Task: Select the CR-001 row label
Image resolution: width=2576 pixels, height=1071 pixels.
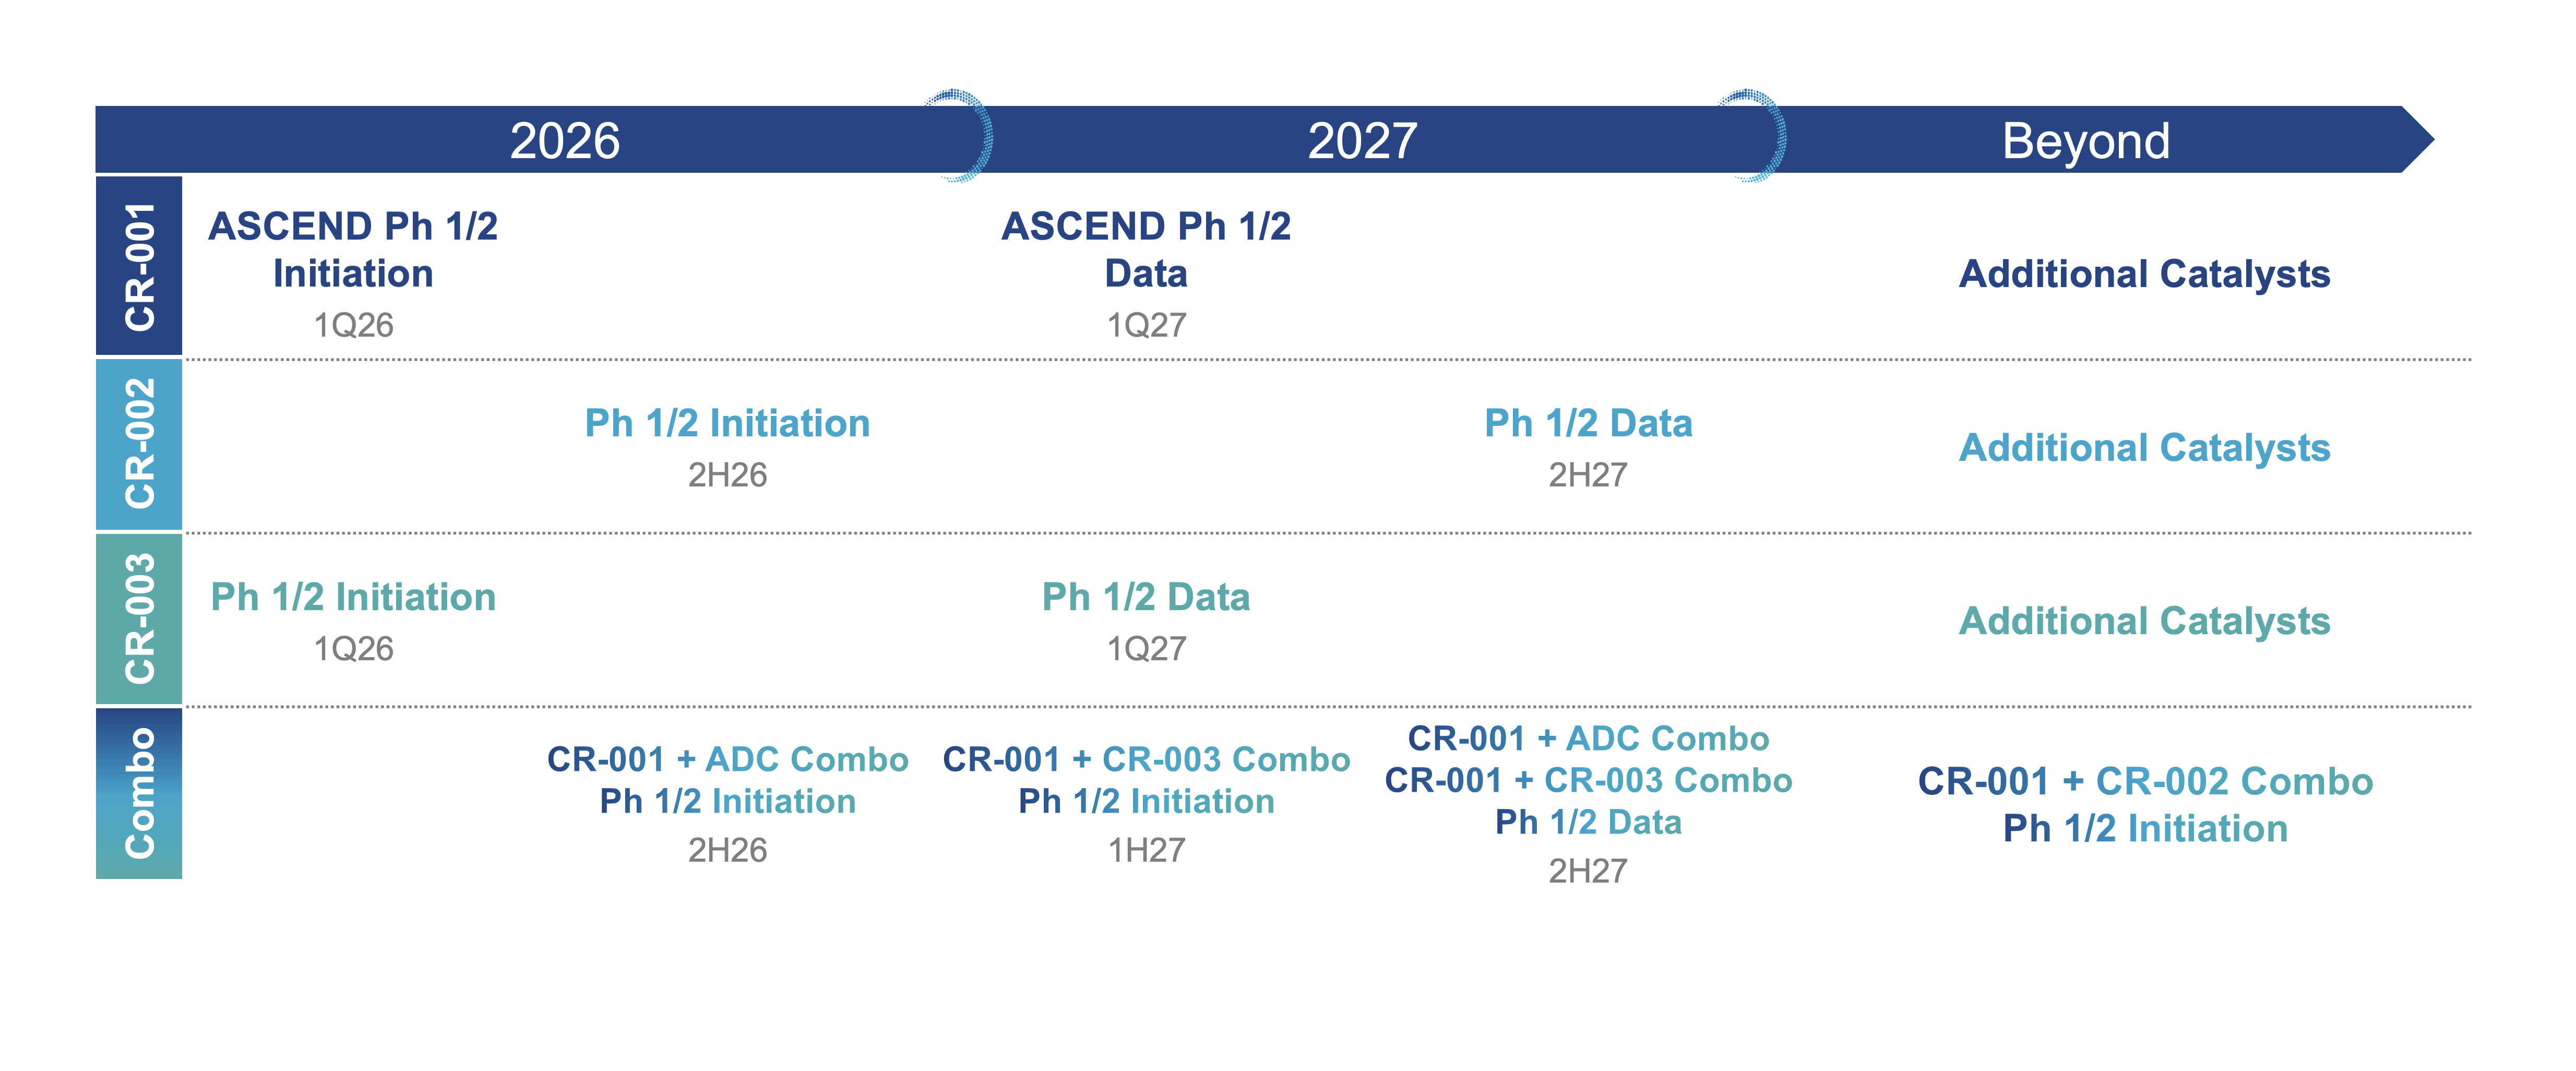Action: point(140,266)
